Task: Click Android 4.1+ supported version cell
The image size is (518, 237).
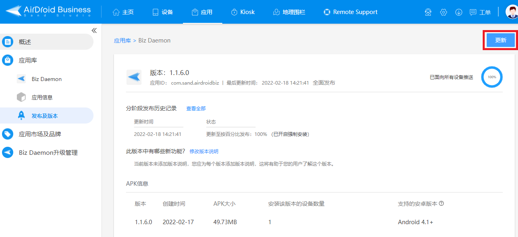Action: tap(416, 222)
